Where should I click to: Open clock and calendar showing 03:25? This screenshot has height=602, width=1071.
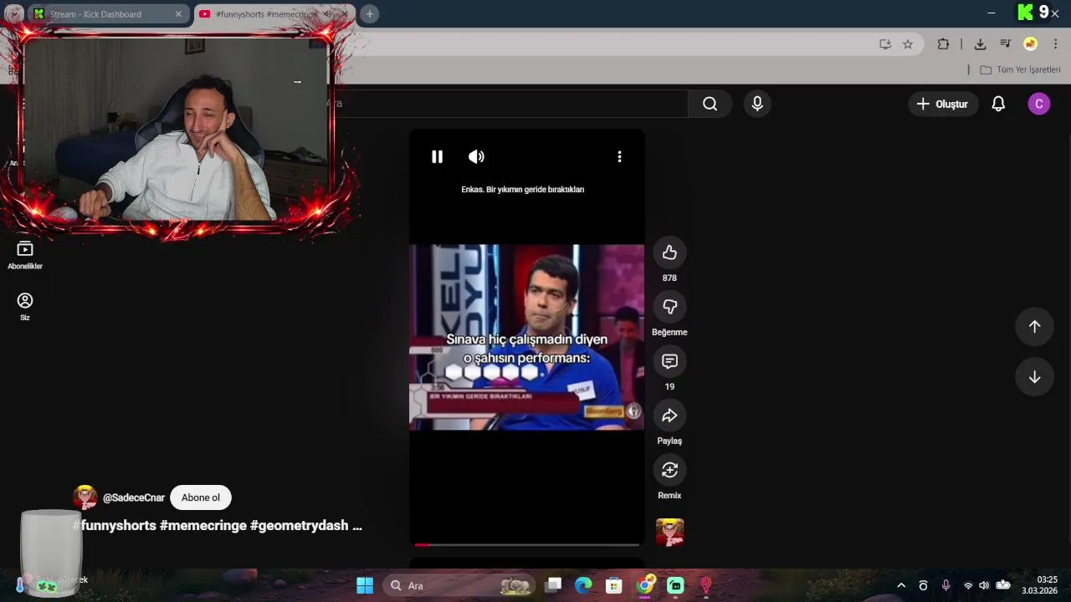point(1039,585)
